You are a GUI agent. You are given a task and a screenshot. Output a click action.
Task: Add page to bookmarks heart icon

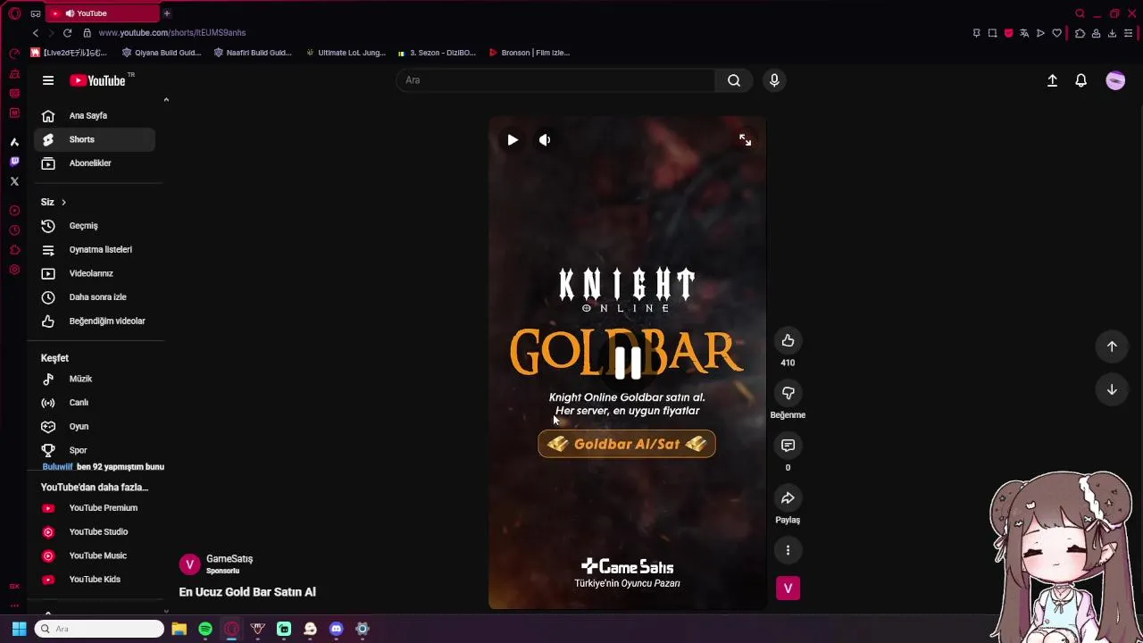1057,33
